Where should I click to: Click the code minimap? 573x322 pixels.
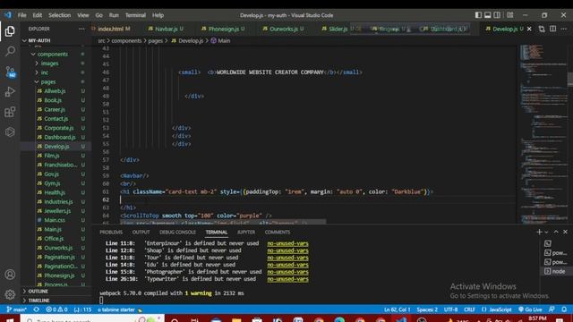coord(543,133)
